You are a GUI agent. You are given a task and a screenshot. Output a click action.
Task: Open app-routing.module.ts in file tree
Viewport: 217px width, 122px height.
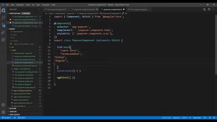(23, 90)
